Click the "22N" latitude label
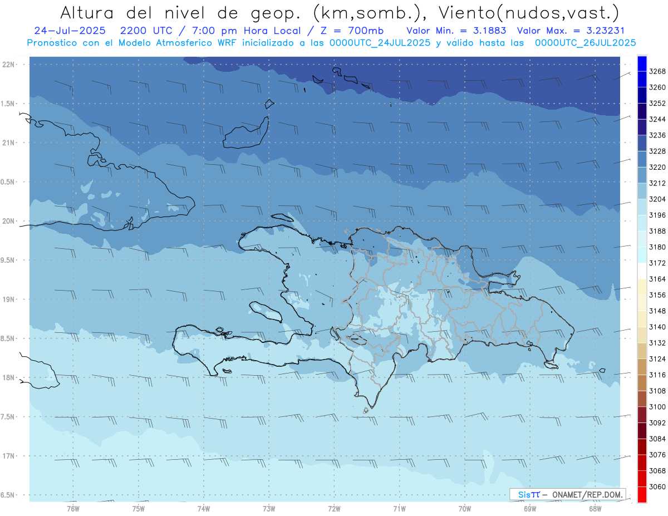Screen dimensions: 668x516 (x=8, y=65)
